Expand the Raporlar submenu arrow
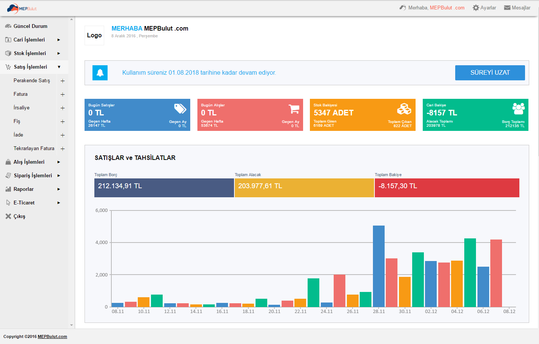The image size is (539, 344). (59, 189)
